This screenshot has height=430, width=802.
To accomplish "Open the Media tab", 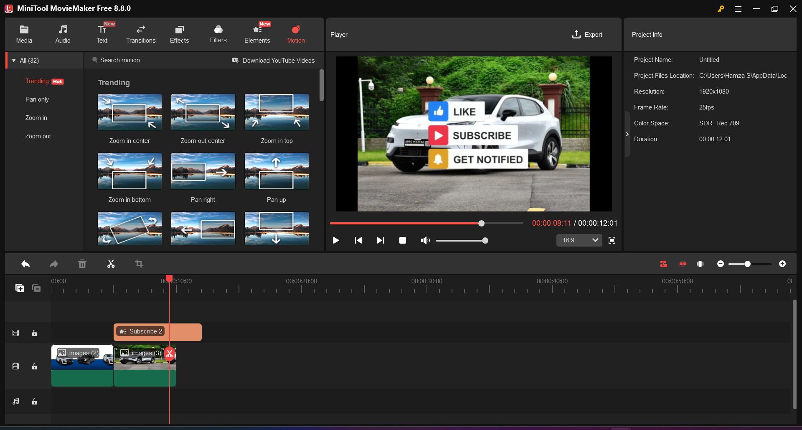I will (24, 34).
